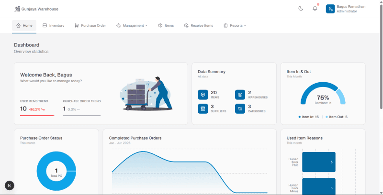Expand the Management dropdown menu
This screenshot has width=383, height=195.
pyautogui.click(x=132, y=26)
